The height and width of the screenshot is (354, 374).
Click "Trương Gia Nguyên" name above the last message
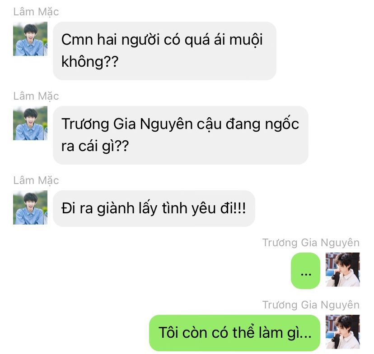click(311, 305)
